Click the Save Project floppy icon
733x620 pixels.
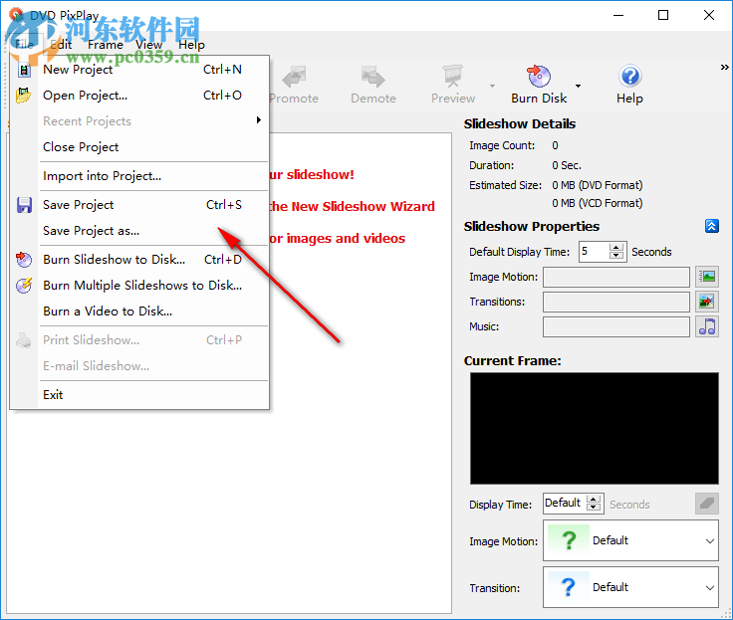[x=24, y=205]
